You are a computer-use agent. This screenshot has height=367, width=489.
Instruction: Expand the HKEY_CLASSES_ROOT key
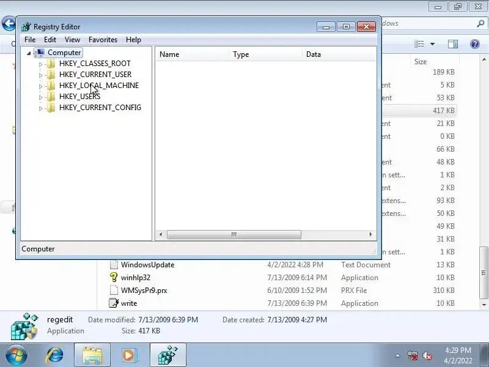(x=40, y=64)
